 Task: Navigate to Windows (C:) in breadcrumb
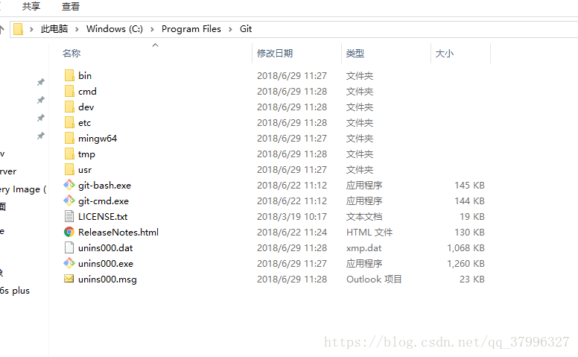[x=115, y=29]
